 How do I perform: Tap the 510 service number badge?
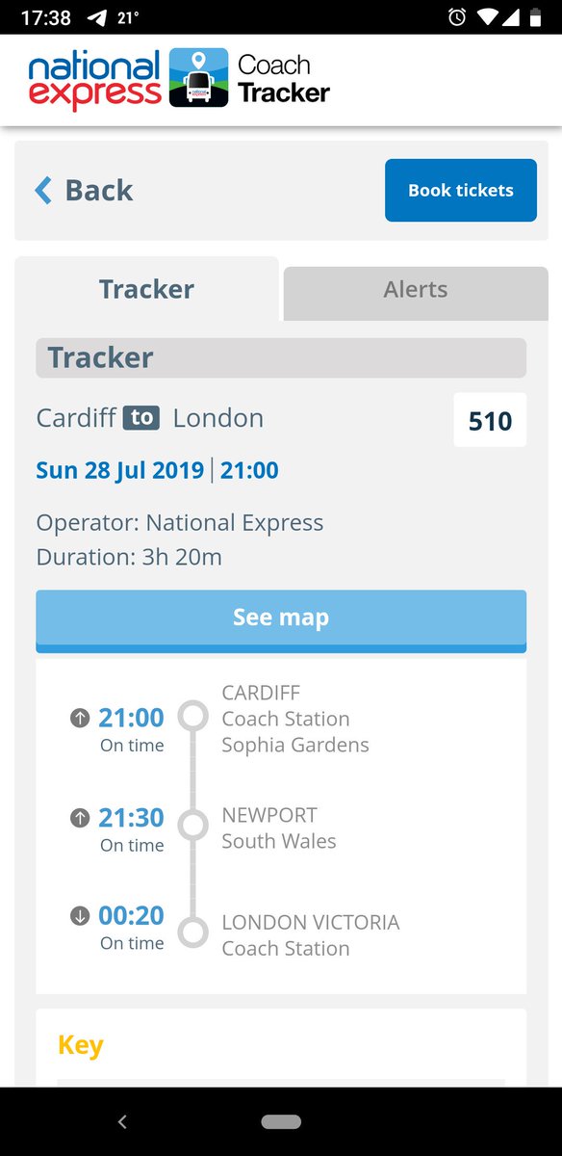[490, 421]
